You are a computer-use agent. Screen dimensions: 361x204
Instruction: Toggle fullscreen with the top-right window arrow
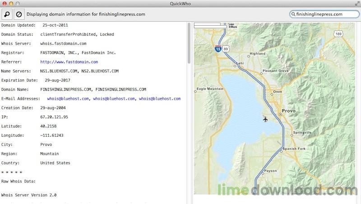(356, 4)
